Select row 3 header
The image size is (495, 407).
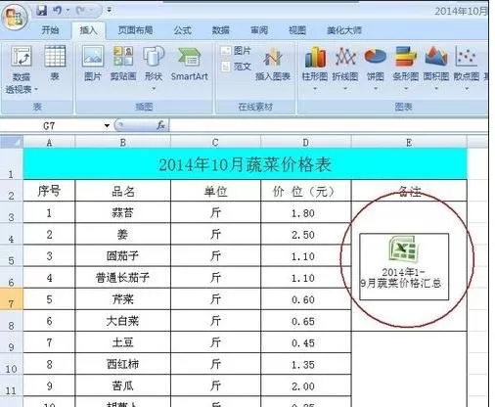[x=12, y=212]
